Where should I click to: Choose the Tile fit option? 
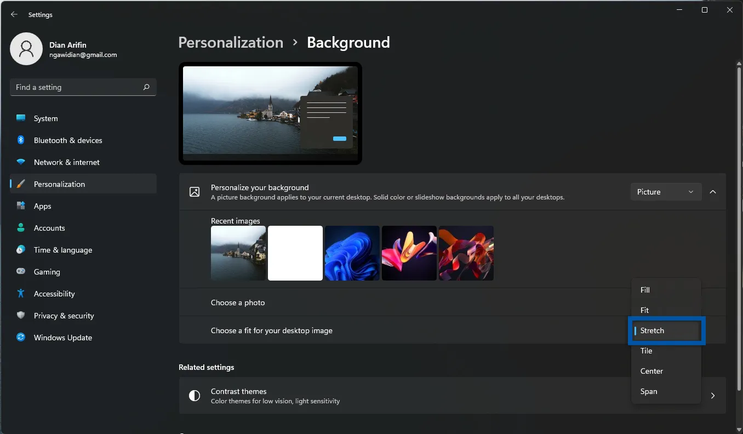click(x=646, y=351)
